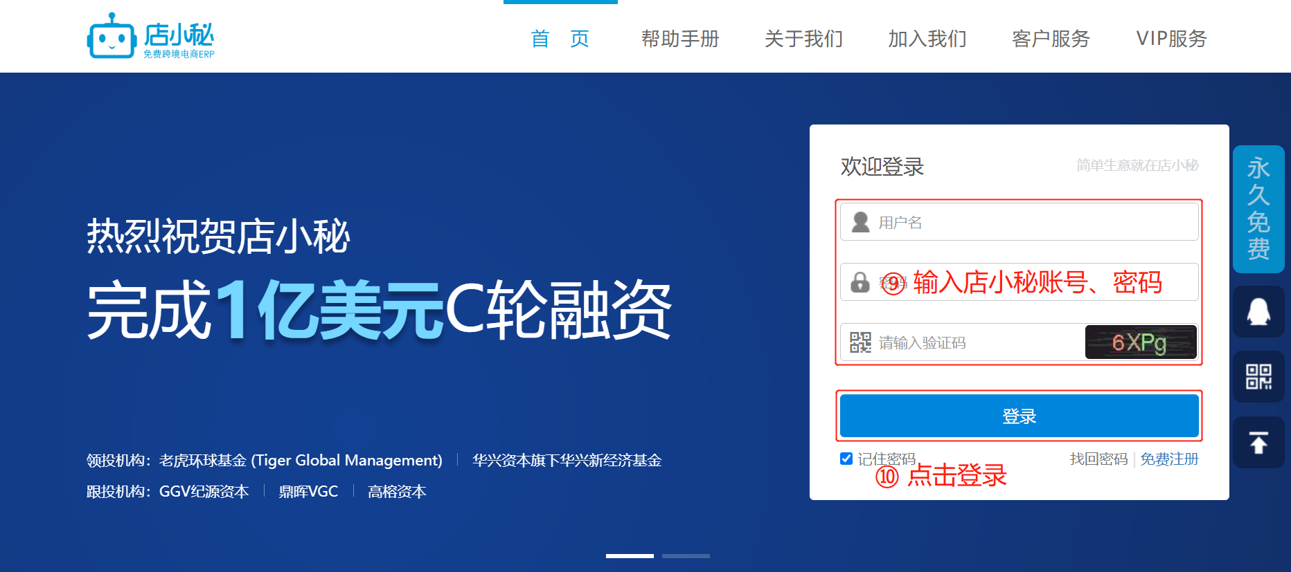Open the 帮助手册 menu item
Image resolution: width=1291 pixels, height=572 pixels.
click(680, 39)
